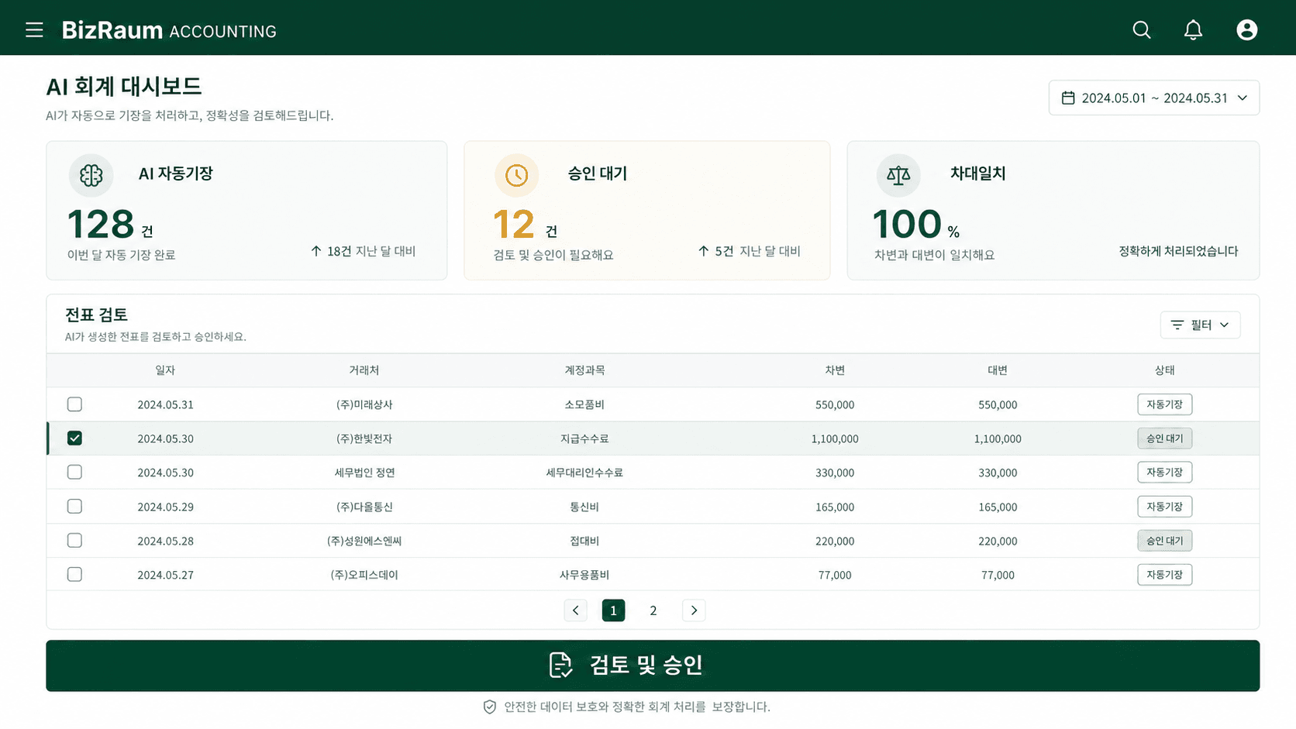Click 자동기장 status for (주)미래상사
Screen dimensions: 1296x729
1164,404
